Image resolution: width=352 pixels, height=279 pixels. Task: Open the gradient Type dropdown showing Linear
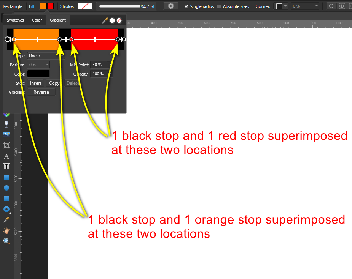coord(46,56)
